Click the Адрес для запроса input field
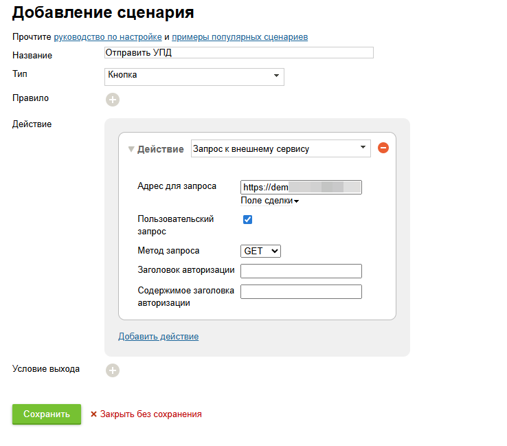This screenshot has width=507, height=446. click(x=301, y=187)
